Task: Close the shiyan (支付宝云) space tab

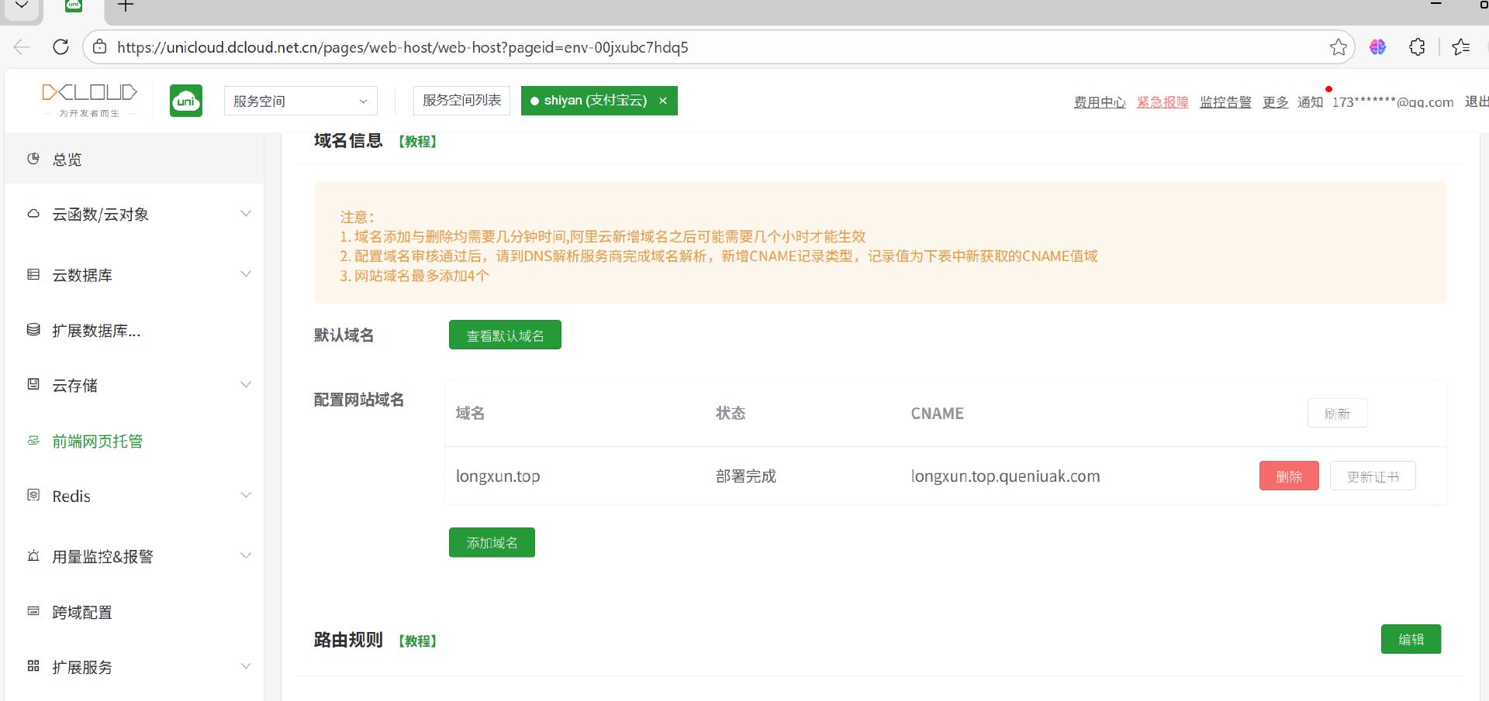Action: click(663, 101)
